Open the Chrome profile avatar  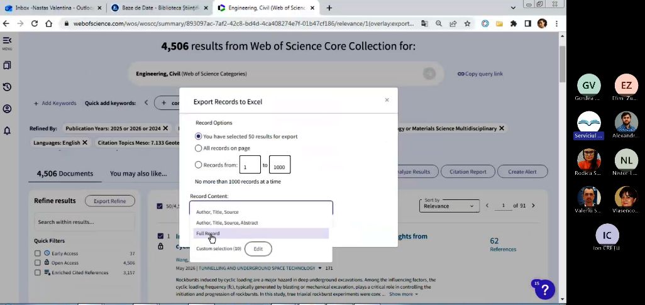(542, 24)
